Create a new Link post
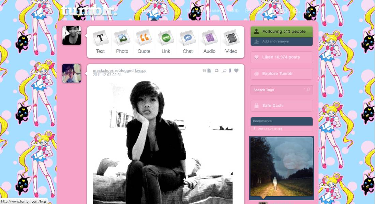Image resolution: width=375 pixels, height=204 pixels. coord(166,42)
